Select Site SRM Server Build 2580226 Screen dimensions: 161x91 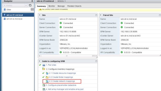[64, 40]
